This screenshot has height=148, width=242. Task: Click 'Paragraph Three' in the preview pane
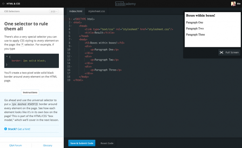(x=195, y=35)
